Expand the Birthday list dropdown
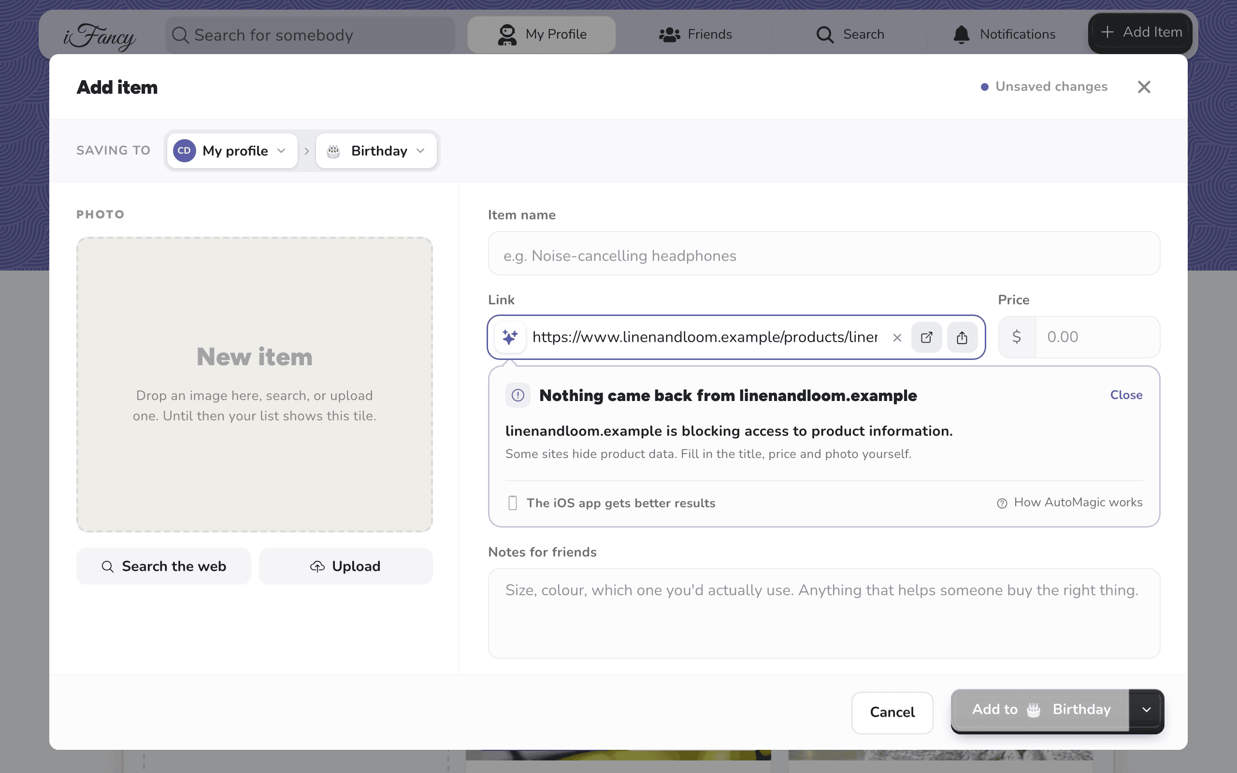The image size is (1237, 773). (376, 151)
